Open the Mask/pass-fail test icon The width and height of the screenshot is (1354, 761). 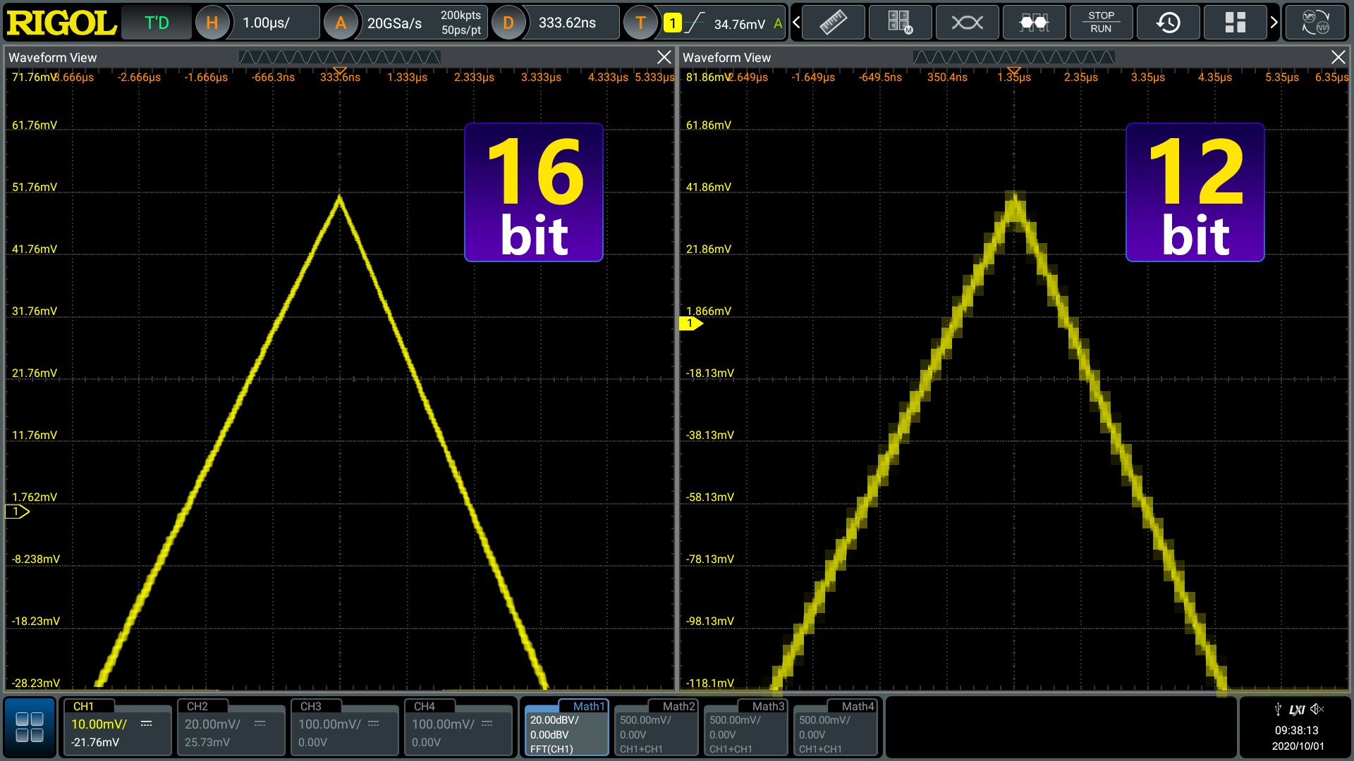pyautogui.click(x=1034, y=22)
